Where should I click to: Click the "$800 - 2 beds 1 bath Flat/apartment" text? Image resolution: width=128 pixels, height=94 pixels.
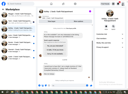pyautogui.click(x=53, y=18)
